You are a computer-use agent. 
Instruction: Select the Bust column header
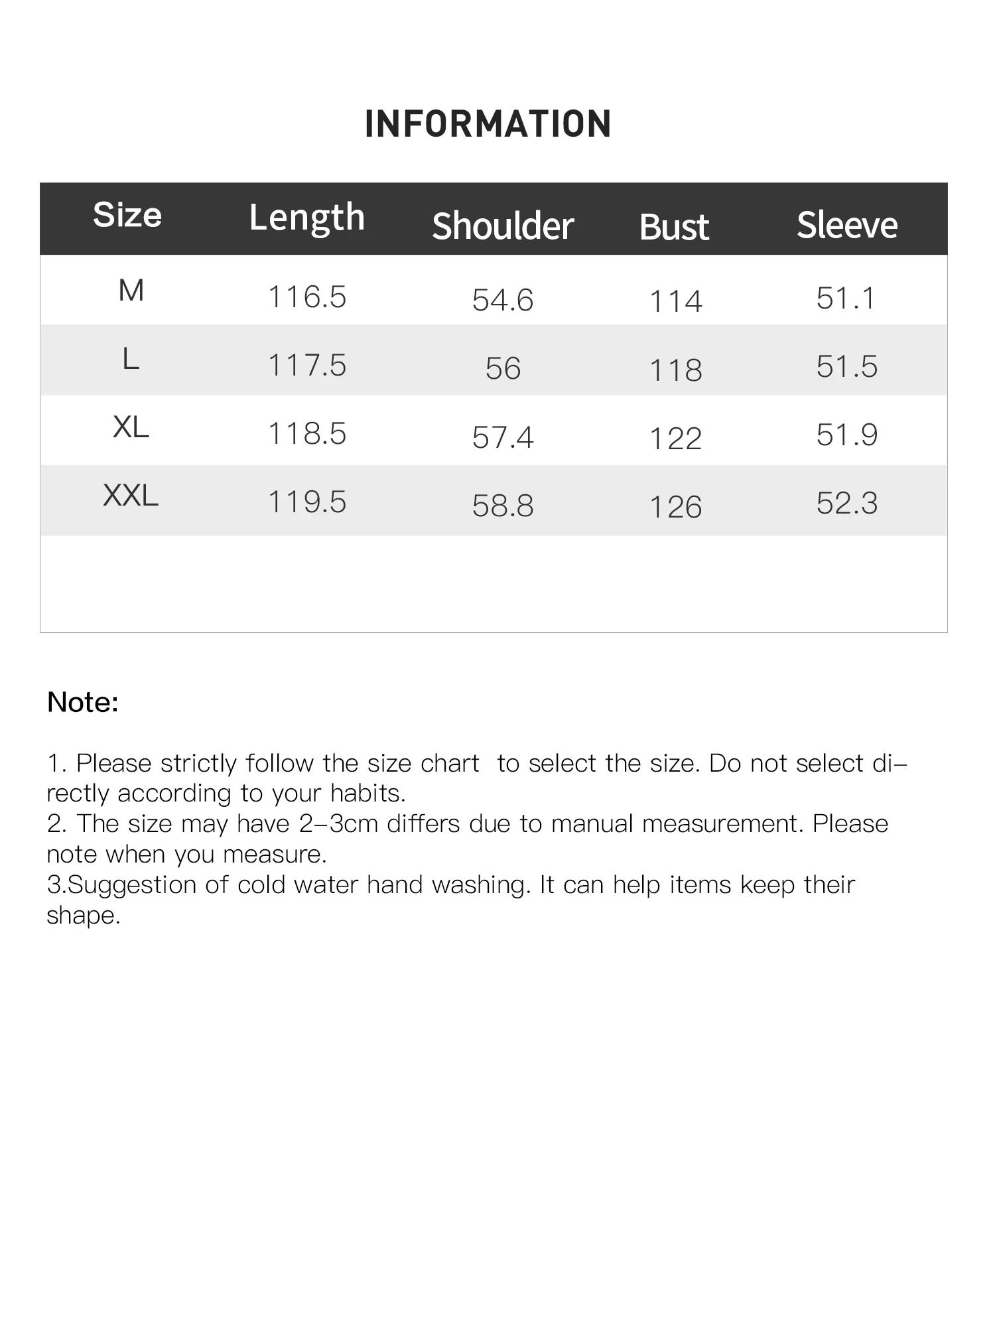(674, 227)
